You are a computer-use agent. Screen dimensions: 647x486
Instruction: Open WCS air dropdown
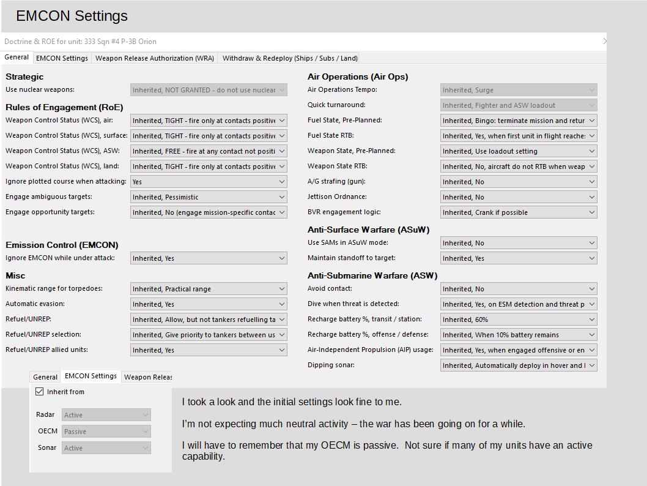(x=209, y=121)
